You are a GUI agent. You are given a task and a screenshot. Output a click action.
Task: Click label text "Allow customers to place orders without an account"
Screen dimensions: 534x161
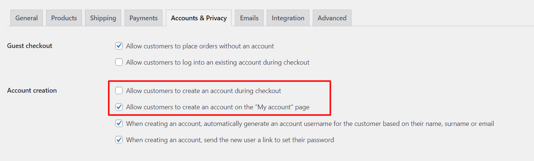(x=200, y=46)
